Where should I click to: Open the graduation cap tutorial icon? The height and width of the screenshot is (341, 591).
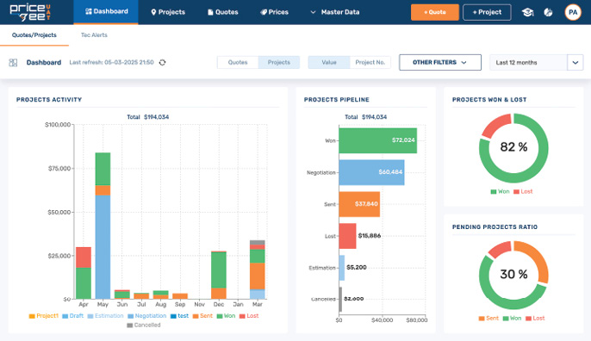click(527, 12)
